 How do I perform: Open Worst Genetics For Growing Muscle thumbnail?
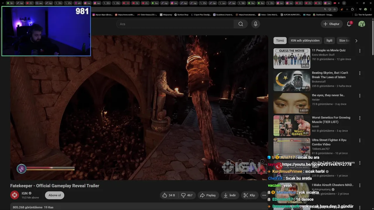click(x=292, y=126)
